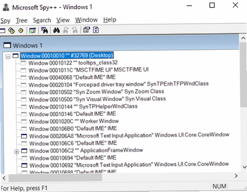Open the Help menu
The image size is (247, 192).
pyautogui.click(x=110, y=20)
